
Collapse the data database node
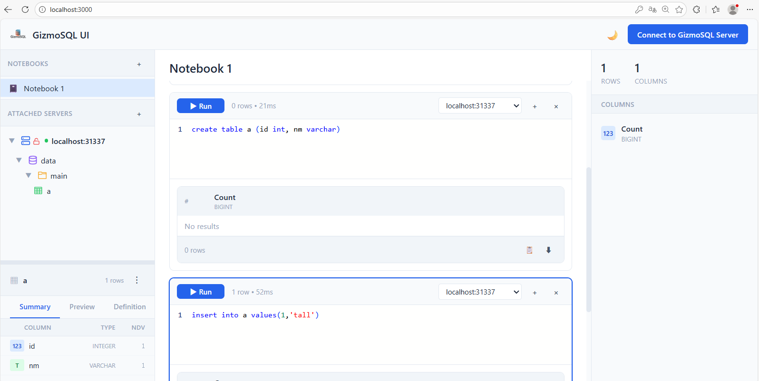[x=19, y=160]
